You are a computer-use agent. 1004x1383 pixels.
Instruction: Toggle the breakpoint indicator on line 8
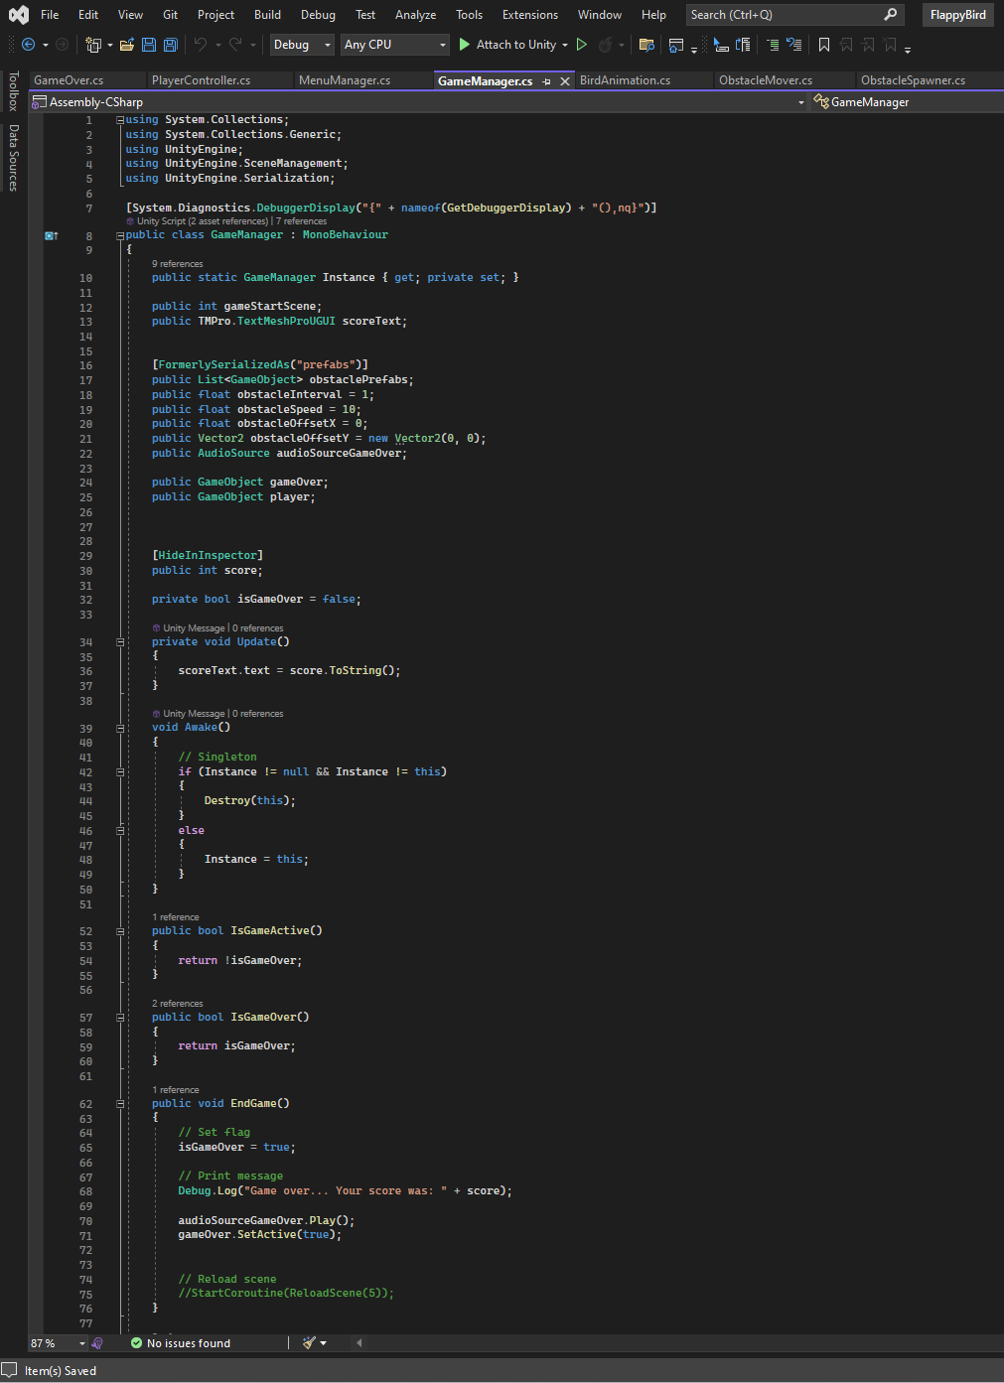pyautogui.click(x=49, y=235)
